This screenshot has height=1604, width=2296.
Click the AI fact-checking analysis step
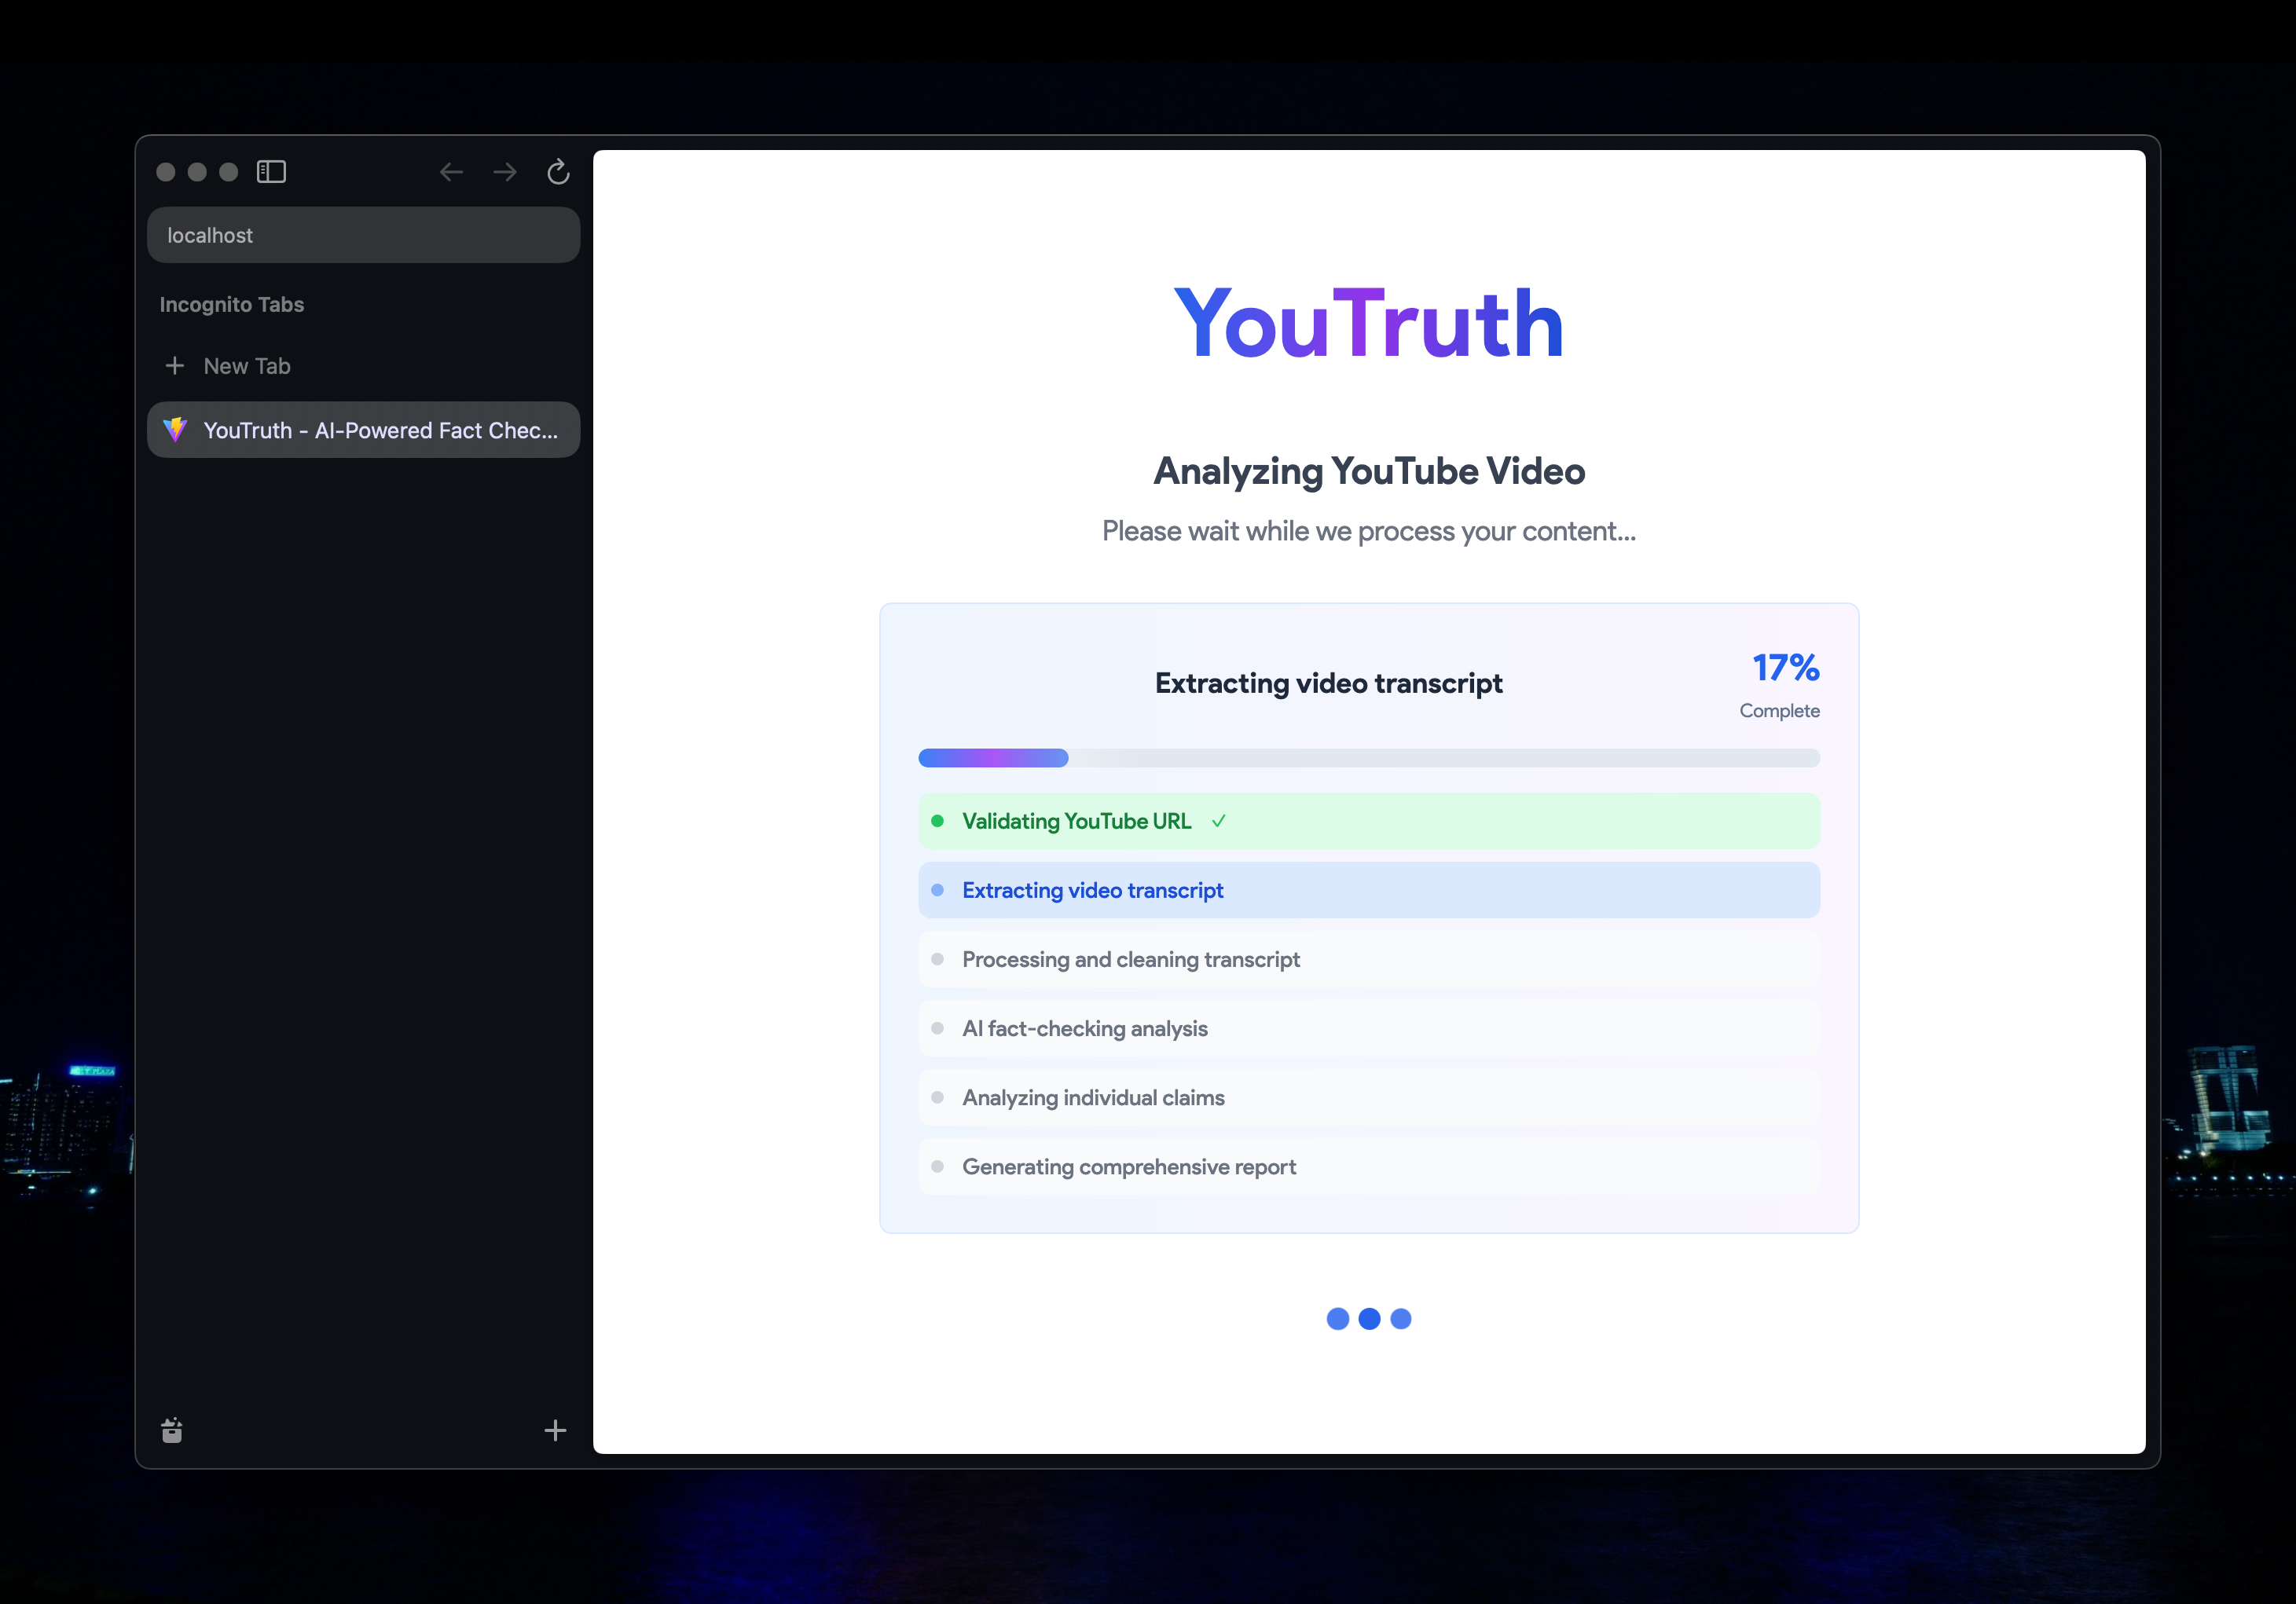click(1084, 1028)
